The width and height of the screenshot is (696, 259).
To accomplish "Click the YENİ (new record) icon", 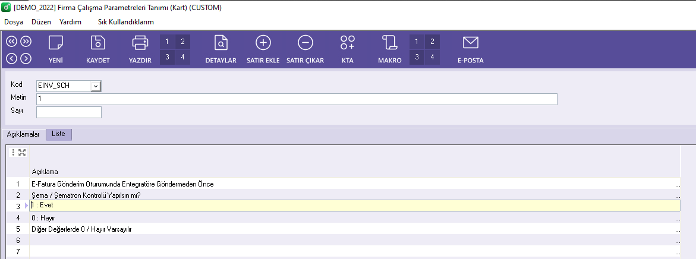I will (56, 43).
